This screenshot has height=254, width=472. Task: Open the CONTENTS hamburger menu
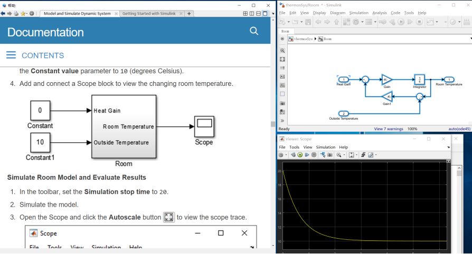11,55
